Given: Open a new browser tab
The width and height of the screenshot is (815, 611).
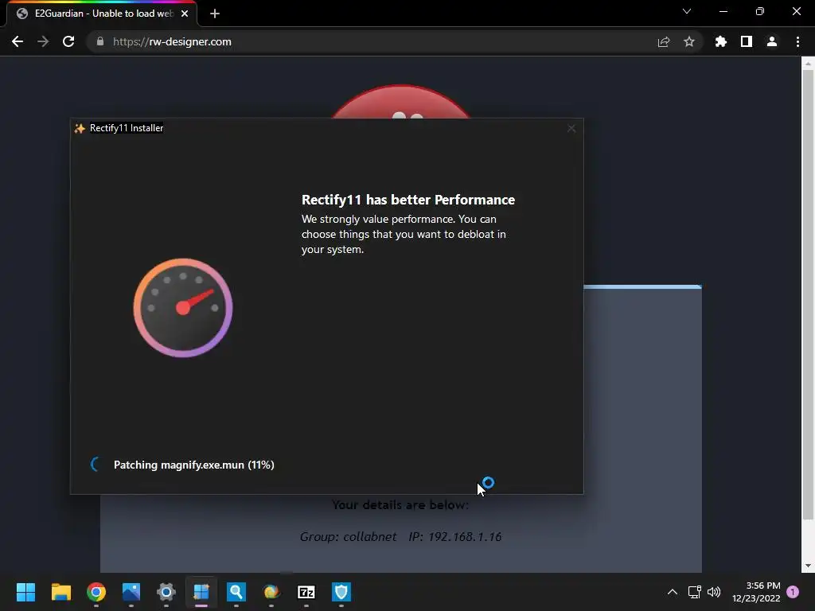Looking at the screenshot, I should coord(215,14).
